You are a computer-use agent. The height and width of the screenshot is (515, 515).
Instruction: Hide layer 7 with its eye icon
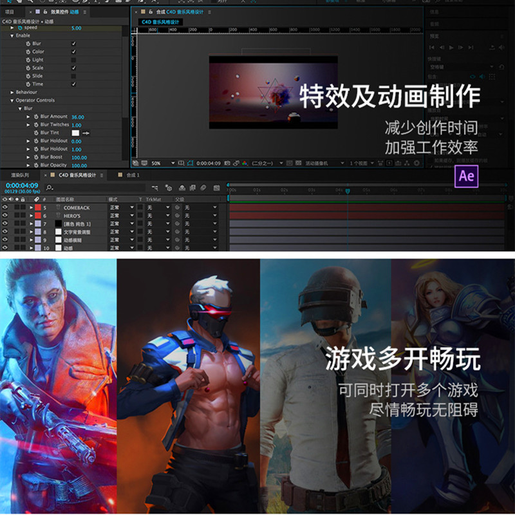[x=5, y=223]
